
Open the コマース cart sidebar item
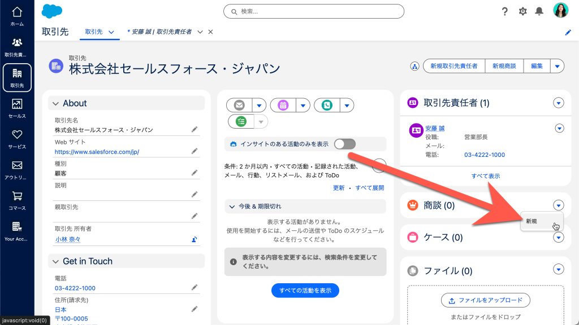(17, 201)
